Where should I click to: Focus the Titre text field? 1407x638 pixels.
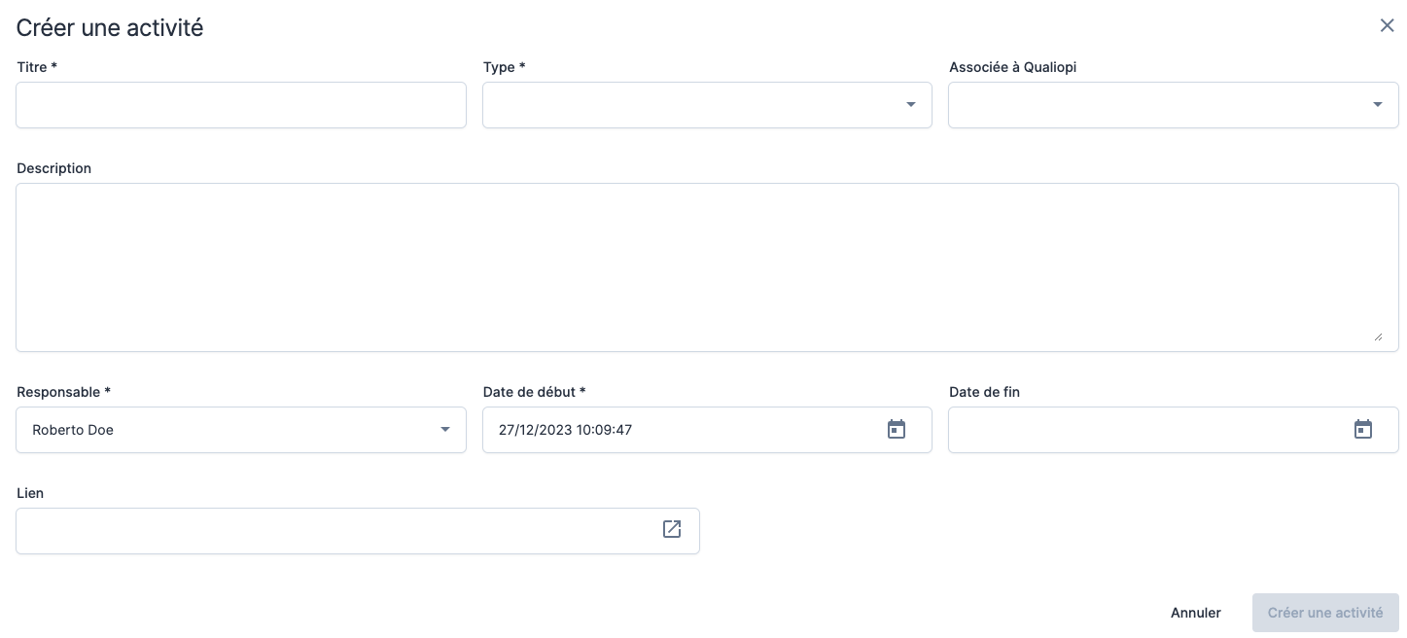(x=240, y=105)
